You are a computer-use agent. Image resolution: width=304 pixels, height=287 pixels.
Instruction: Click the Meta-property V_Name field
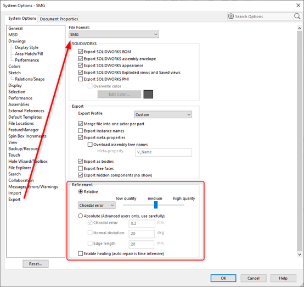point(164,152)
